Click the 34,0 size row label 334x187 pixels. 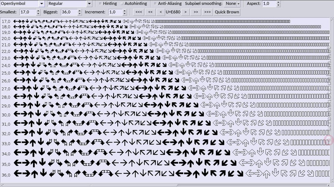point(6,154)
